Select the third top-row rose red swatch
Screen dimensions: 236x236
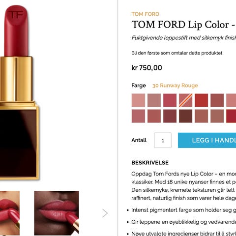(170, 100)
